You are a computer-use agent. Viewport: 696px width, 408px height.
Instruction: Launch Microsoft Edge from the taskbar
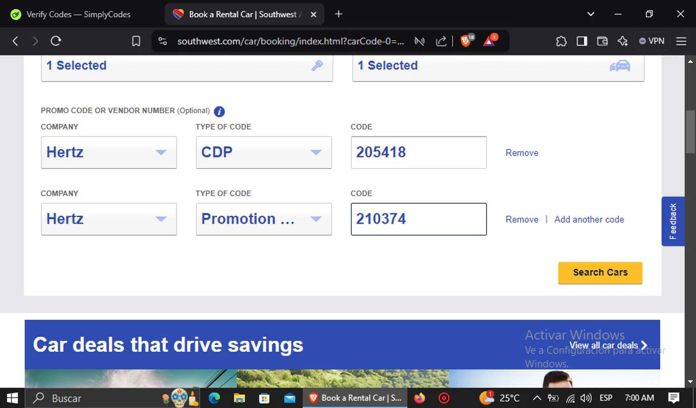pos(214,398)
